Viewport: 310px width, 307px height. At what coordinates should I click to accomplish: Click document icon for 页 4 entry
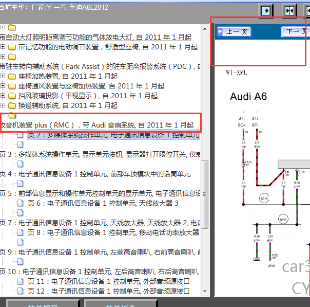21,164
